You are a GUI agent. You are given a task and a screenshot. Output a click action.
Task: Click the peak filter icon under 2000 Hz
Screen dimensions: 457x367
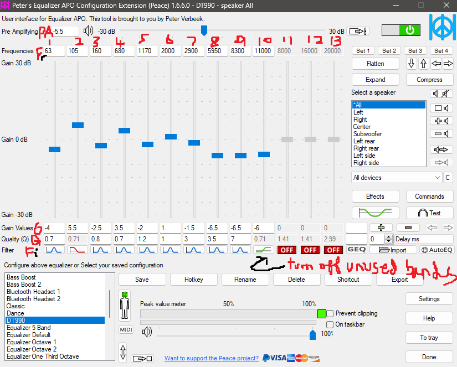171,250
